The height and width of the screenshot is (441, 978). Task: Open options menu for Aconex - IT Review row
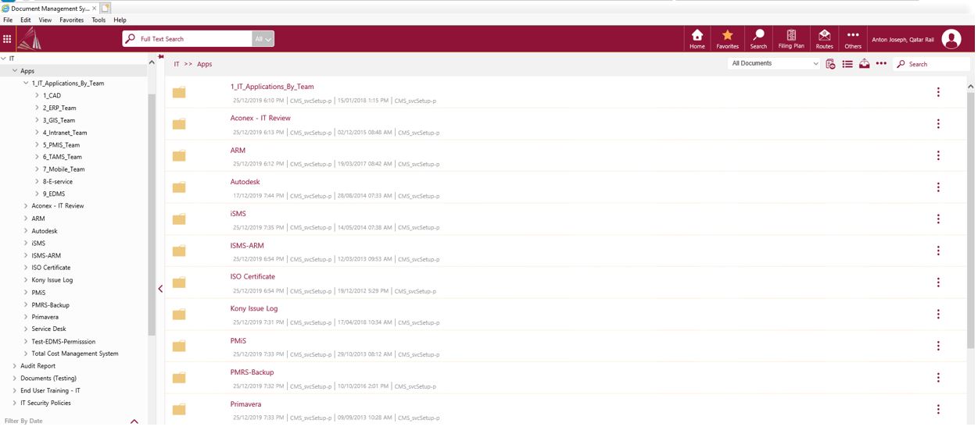[x=938, y=123]
